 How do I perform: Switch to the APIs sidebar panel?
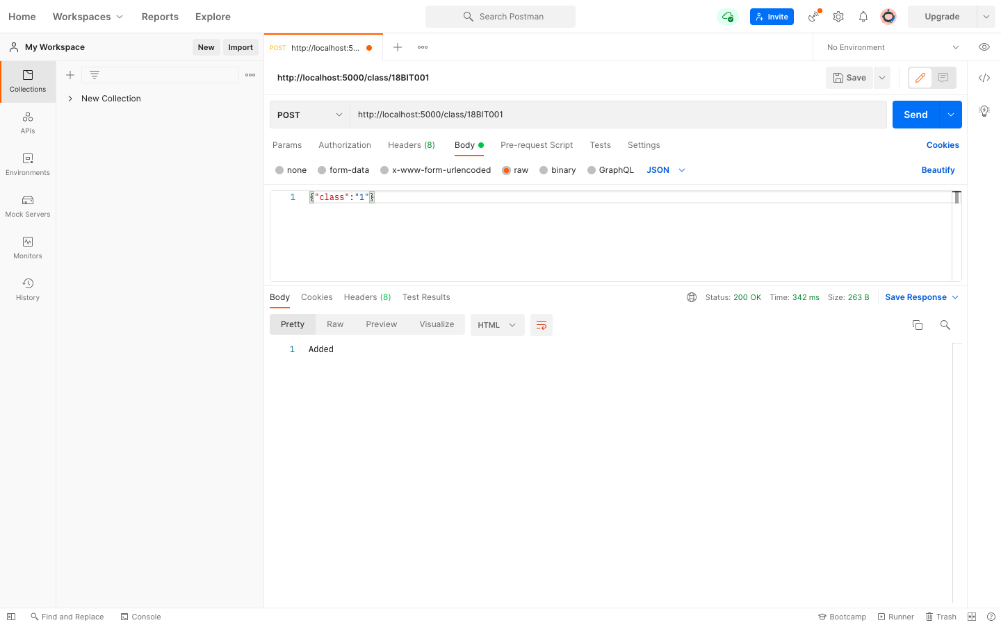click(x=28, y=123)
